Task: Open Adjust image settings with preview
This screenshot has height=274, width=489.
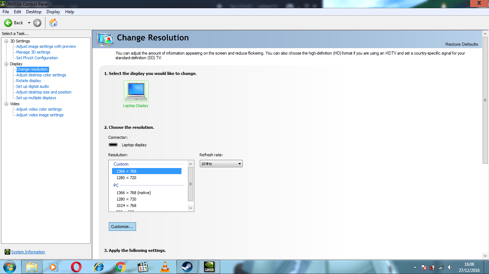Action: tap(46, 46)
